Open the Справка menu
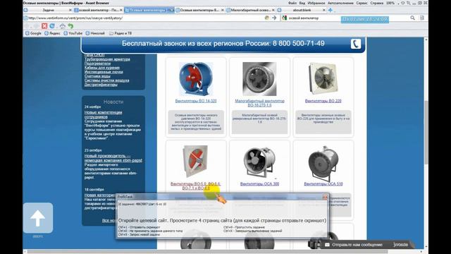This screenshot has height=254, width=451. point(376,3)
